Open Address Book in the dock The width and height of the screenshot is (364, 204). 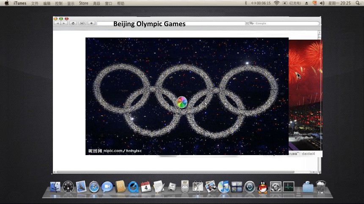120,187
